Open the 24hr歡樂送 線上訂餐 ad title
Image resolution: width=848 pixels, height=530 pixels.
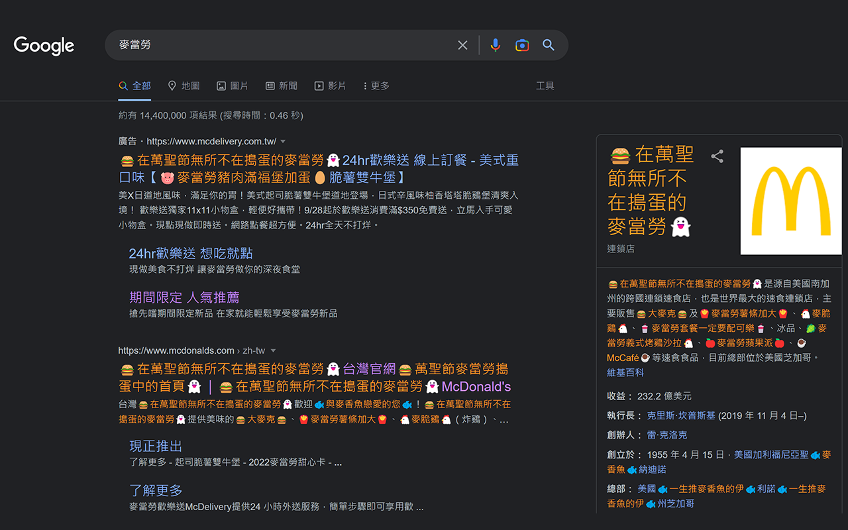[319, 169]
